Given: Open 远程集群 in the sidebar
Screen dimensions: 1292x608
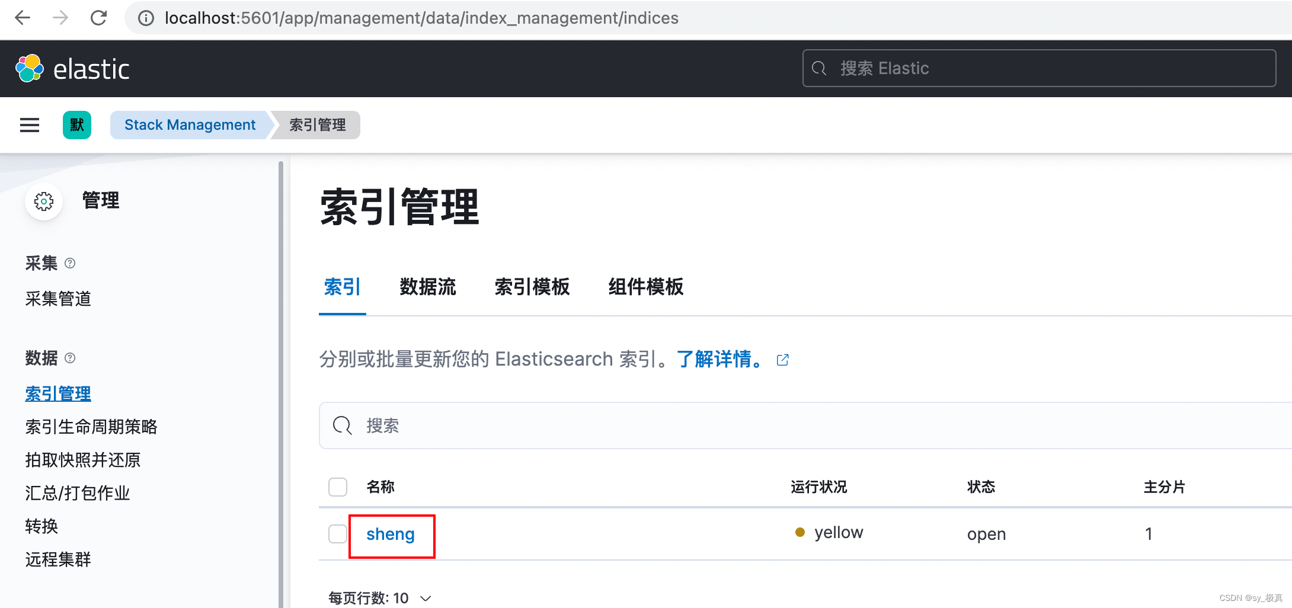Looking at the screenshot, I should click(x=58, y=559).
